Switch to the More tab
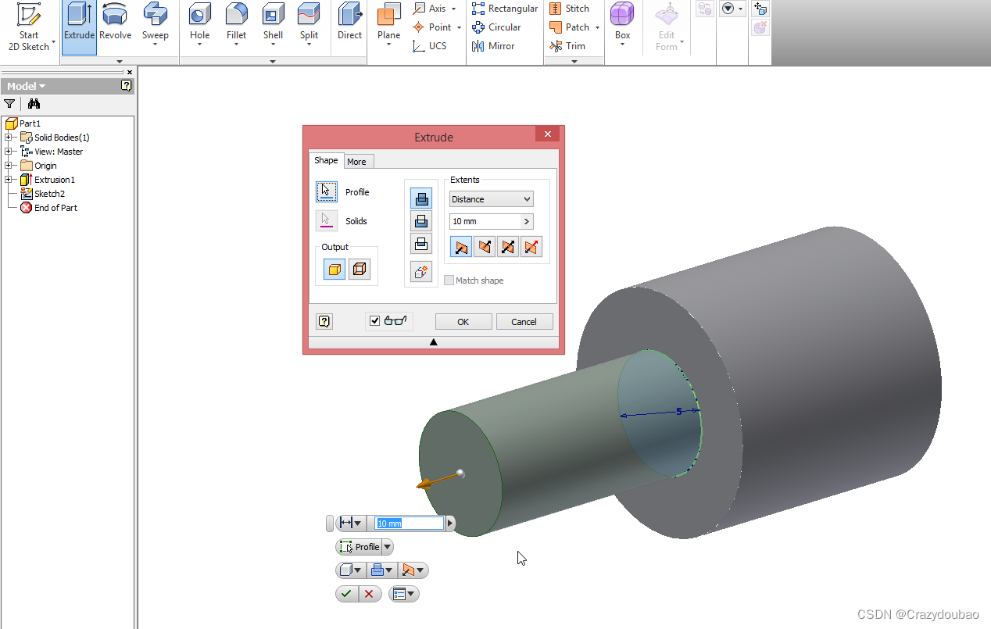991x629 pixels. click(x=356, y=162)
